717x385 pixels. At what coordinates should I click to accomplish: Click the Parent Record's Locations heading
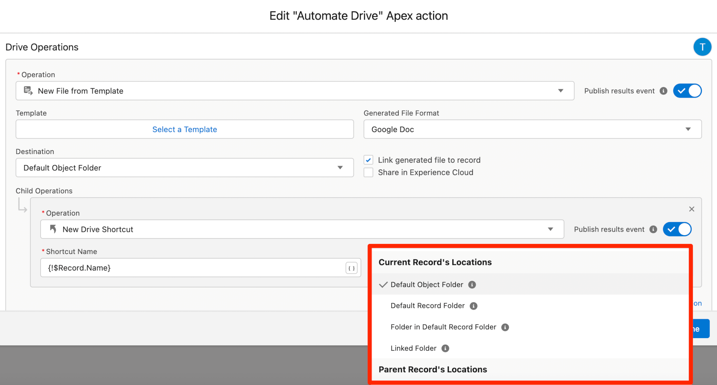433,369
